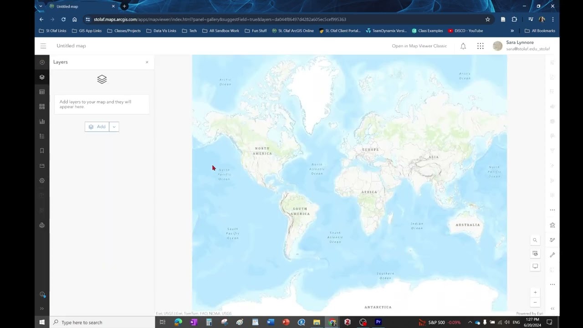
Task: Open the browser Extensions puzzle icon
Action: (x=514, y=19)
